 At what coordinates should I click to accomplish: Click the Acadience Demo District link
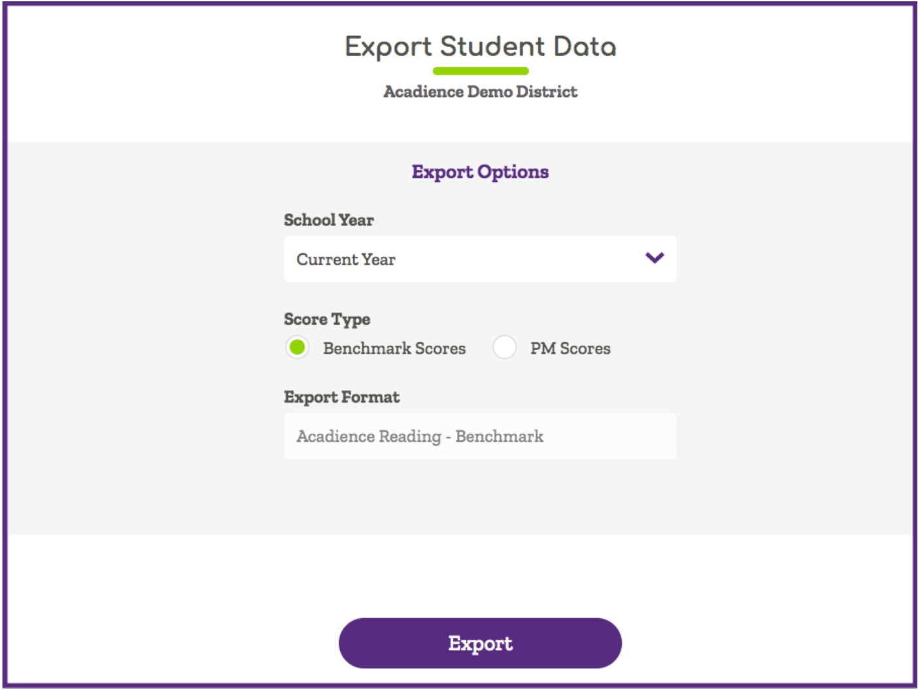pos(480,90)
